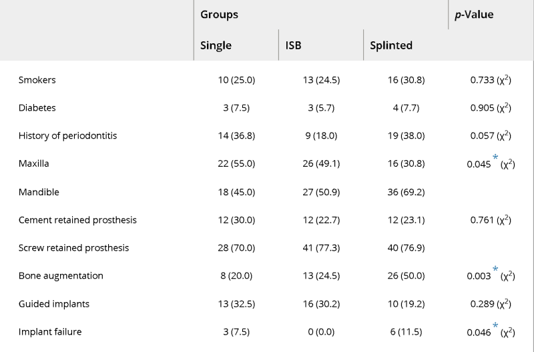Select the Bone augmentation row label
This screenshot has width=534, height=352.
[61, 276]
